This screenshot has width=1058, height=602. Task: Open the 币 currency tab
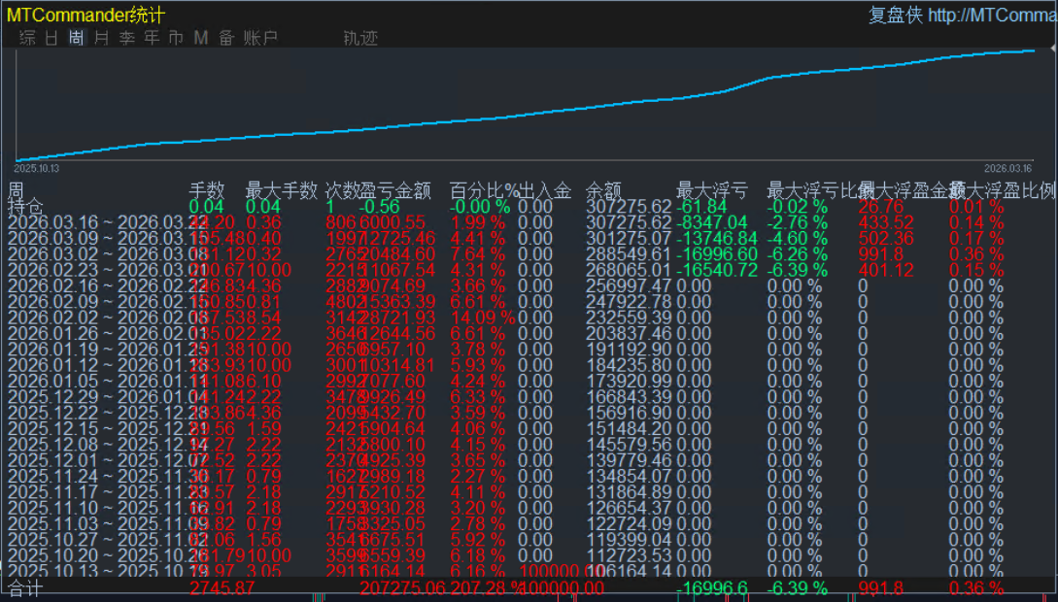[176, 38]
